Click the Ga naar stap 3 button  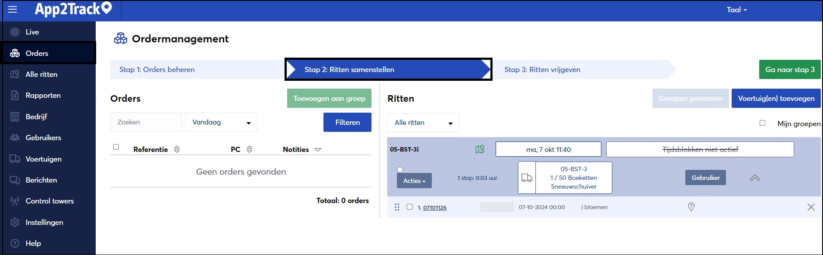790,69
